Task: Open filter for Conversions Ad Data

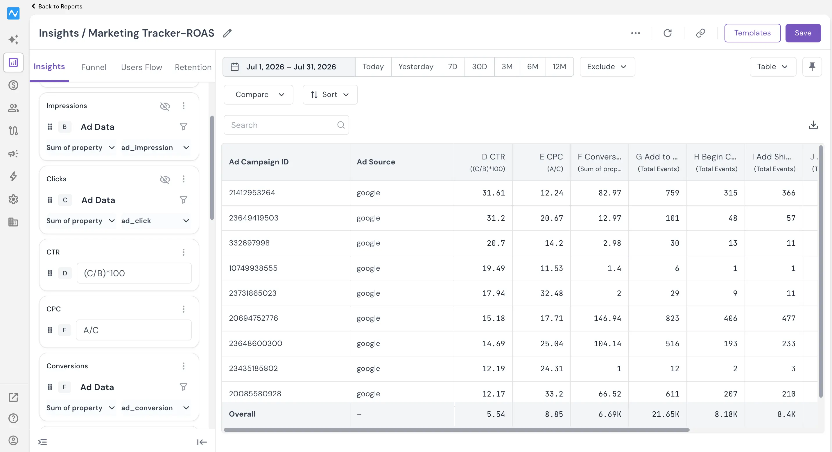Action: [x=184, y=387]
